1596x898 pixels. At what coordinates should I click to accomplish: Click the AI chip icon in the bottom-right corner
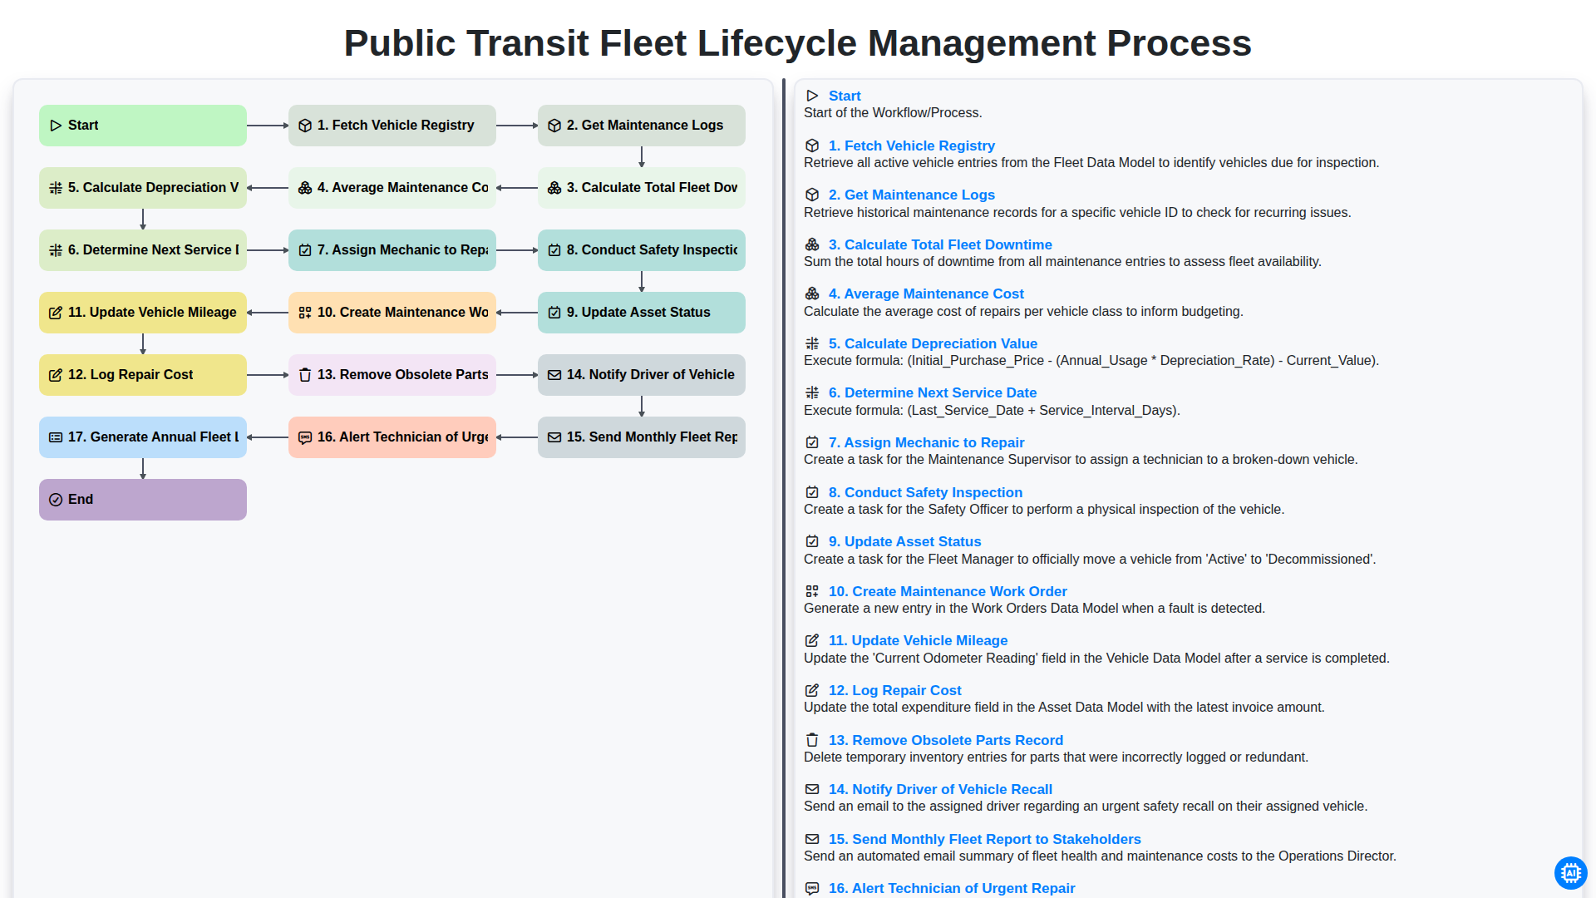pos(1570,872)
